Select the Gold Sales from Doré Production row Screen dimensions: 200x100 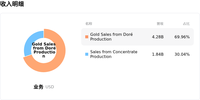137,37
